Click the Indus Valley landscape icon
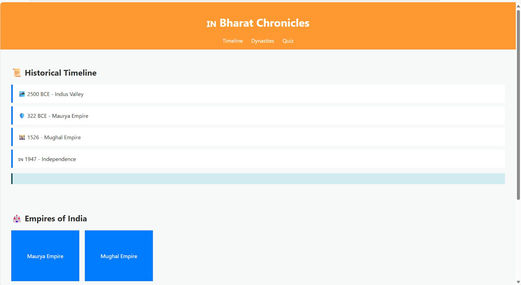Image resolution: width=521 pixels, height=285 pixels. pyautogui.click(x=22, y=94)
